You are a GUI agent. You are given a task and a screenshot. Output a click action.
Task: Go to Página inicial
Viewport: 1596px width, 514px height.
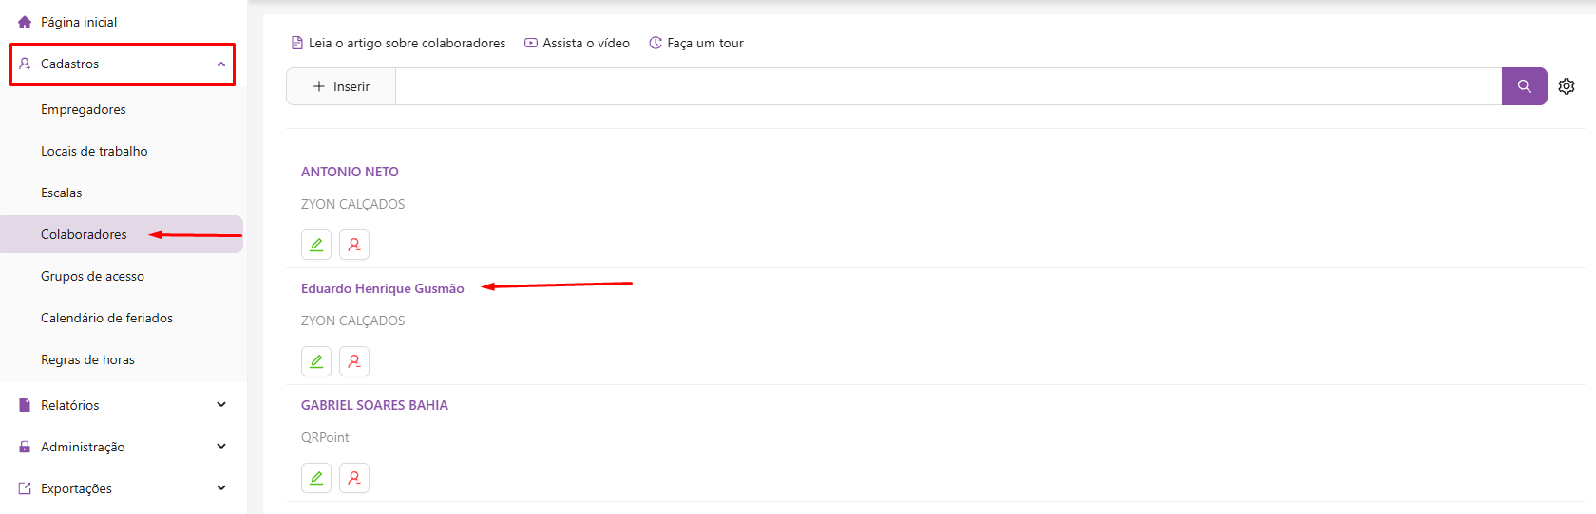click(79, 22)
